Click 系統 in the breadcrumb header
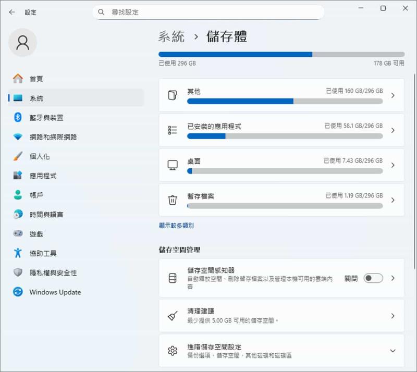Screen dimensions: 417x372 coord(171,36)
